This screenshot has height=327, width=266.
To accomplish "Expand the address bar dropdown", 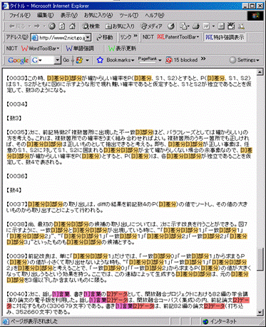I will [x=88, y=37].
